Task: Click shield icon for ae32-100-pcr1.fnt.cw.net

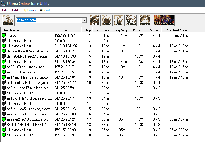Action: coord(4,67)
